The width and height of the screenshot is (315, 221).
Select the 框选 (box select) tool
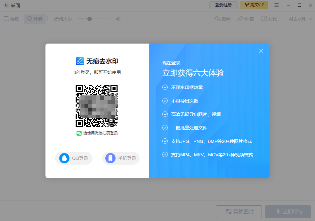click(12, 19)
